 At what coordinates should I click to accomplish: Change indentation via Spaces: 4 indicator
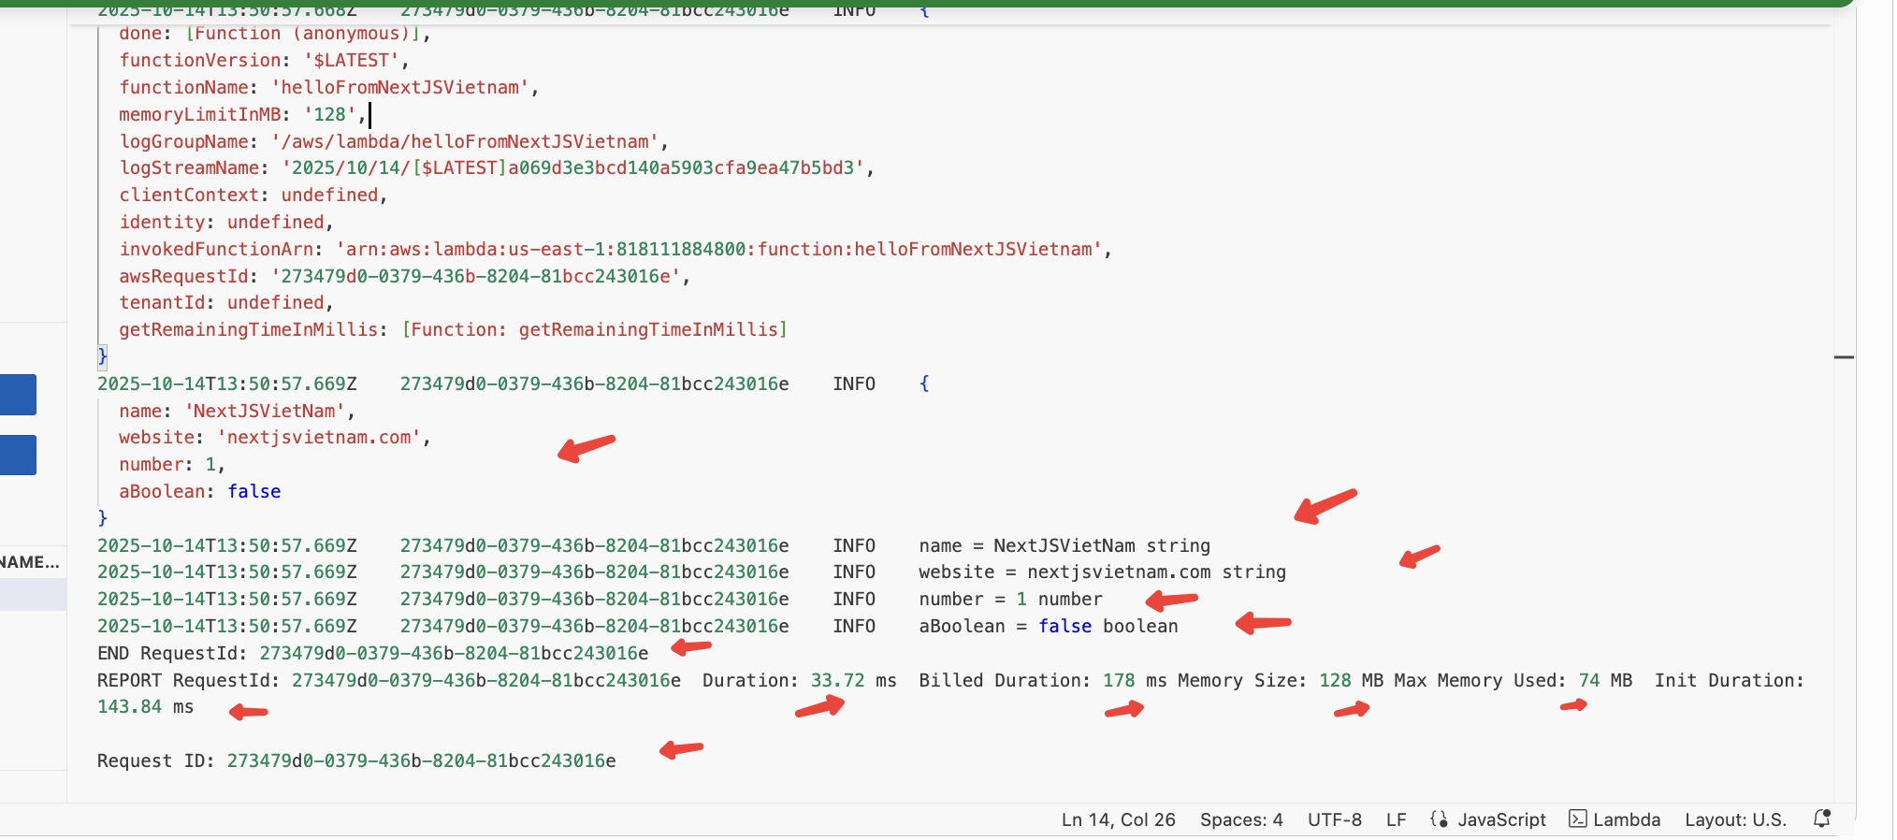(x=1240, y=819)
